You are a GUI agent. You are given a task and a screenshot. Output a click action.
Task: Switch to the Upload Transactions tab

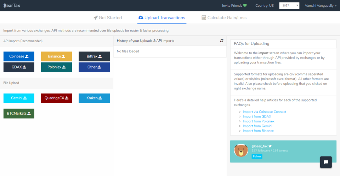(162, 18)
